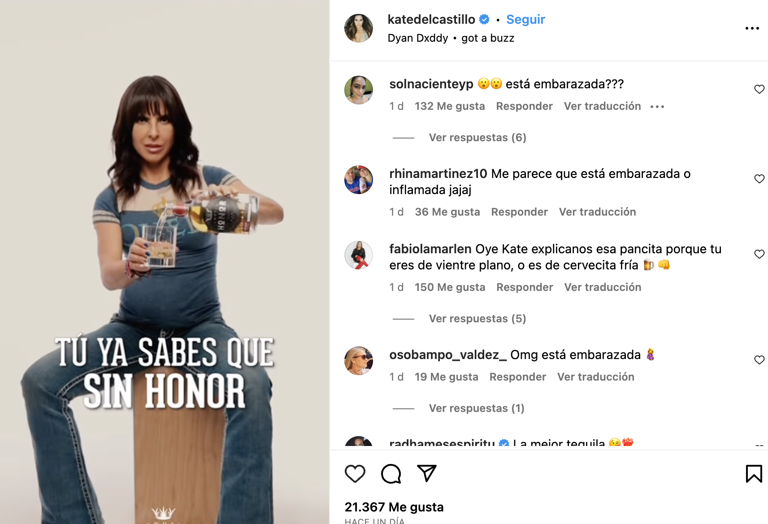Like the post with heart icon
The width and height of the screenshot is (768, 524).
355,474
